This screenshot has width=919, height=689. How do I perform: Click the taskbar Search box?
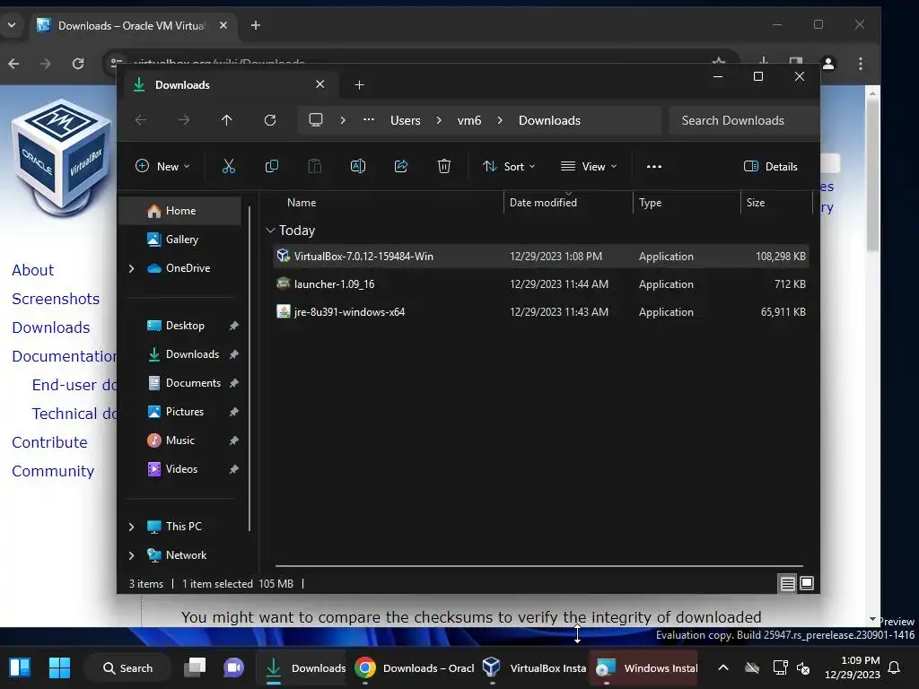coord(127,667)
